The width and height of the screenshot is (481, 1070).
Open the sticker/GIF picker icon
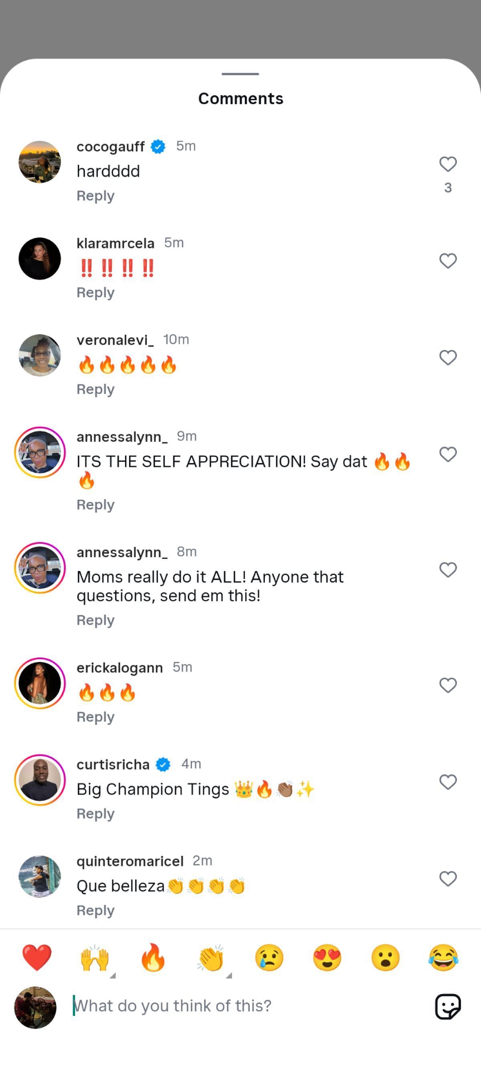[448, 1007]
